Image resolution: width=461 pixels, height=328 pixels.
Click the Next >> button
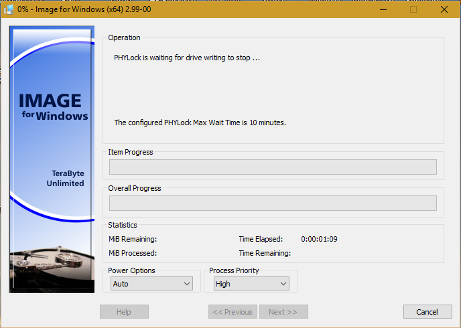[x=283, y=312]
